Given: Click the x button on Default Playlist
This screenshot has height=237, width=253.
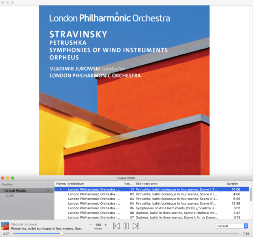Looking at the screenshot, I should [48, 191].
